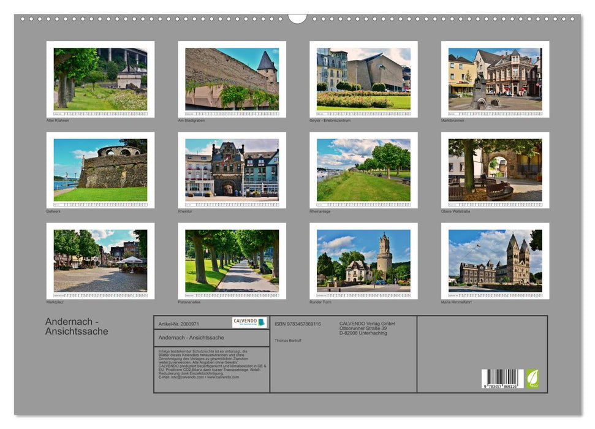Image resolution: width=595 pixels, height=429 pixels.
Task: Click the author name Thomas Bartruff
Action: pyautogui.click(x=288, y=340)
